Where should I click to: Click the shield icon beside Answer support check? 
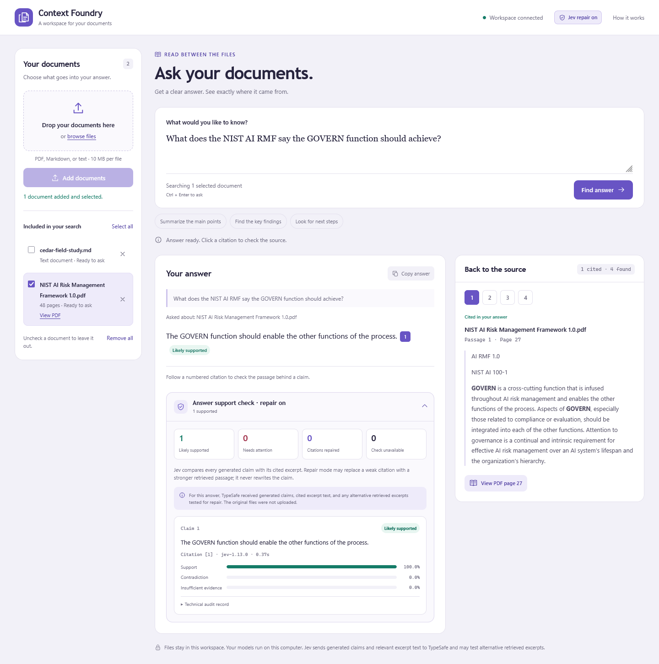(181, 406)
